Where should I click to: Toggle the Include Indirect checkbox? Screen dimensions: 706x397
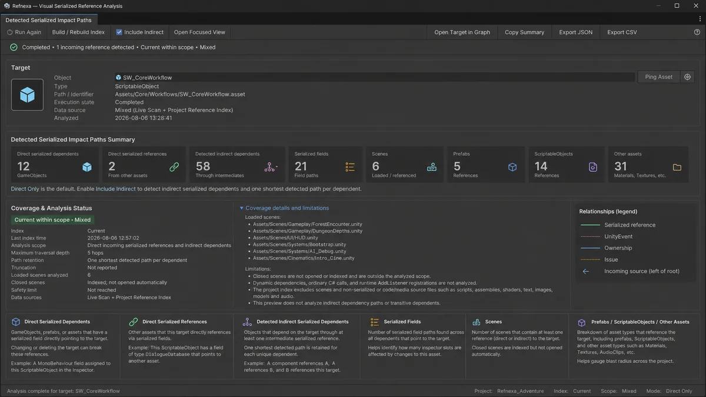119,32
